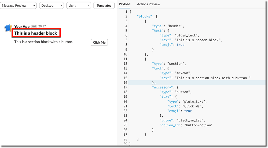Click the APP badge next to sender
Viewport: 268px width, 148px height.
34,26
